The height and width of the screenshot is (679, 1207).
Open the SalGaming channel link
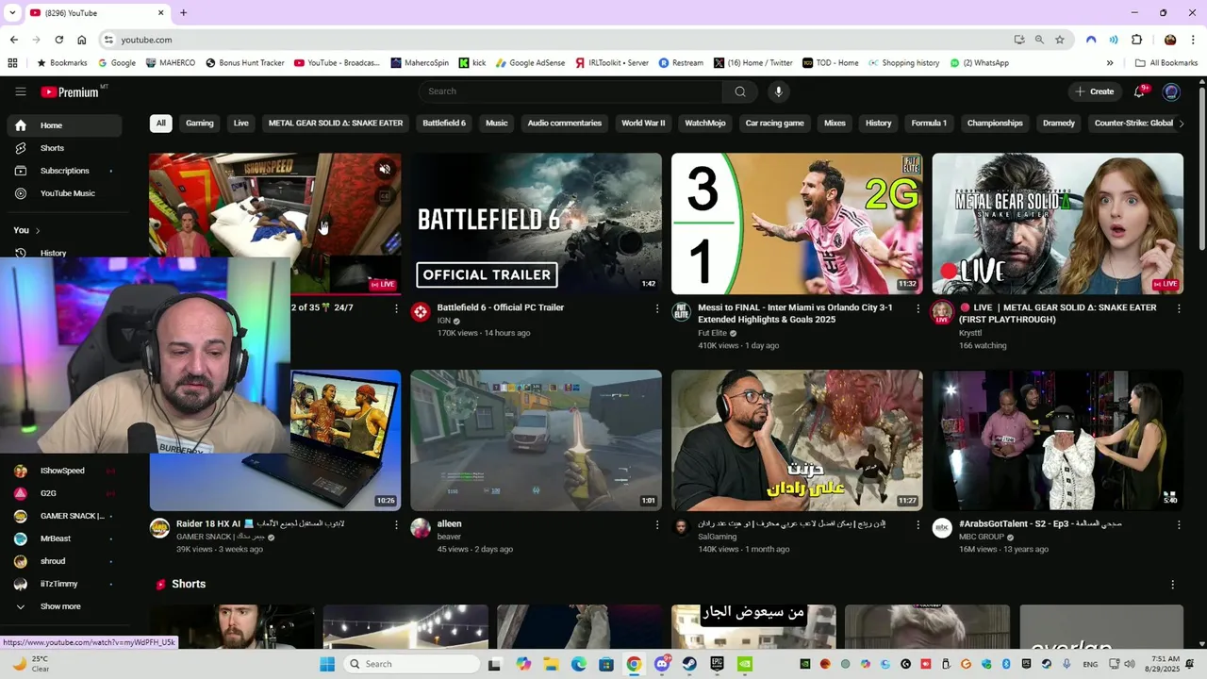click(718, 537)
